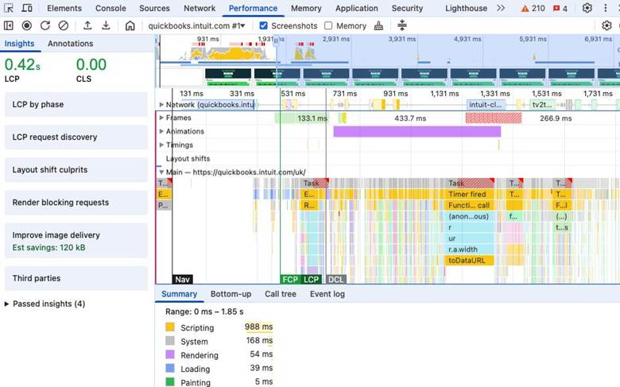Viewport: 620px width, 387px height.
Task: Open the Application tab
Action: tap(356, 8)
